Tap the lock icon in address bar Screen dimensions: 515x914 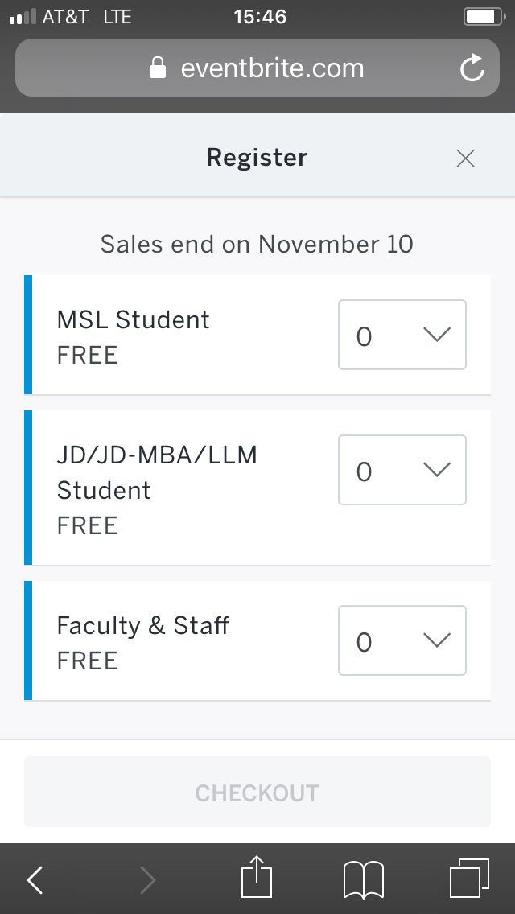pos(158,68)
